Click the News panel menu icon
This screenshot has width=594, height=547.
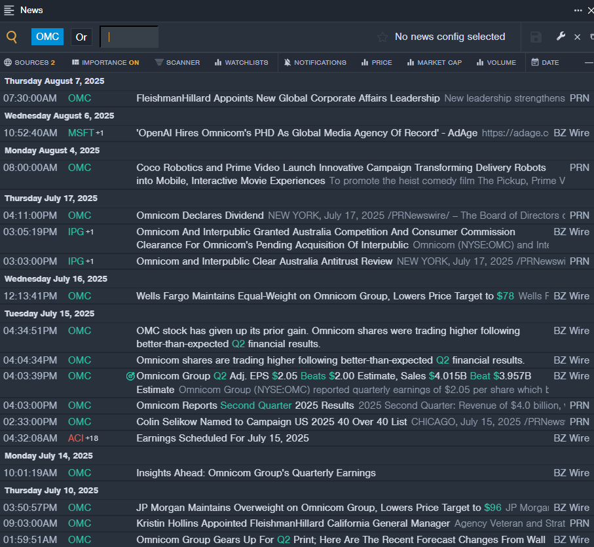pyautogui.click(x=9, y=10)
